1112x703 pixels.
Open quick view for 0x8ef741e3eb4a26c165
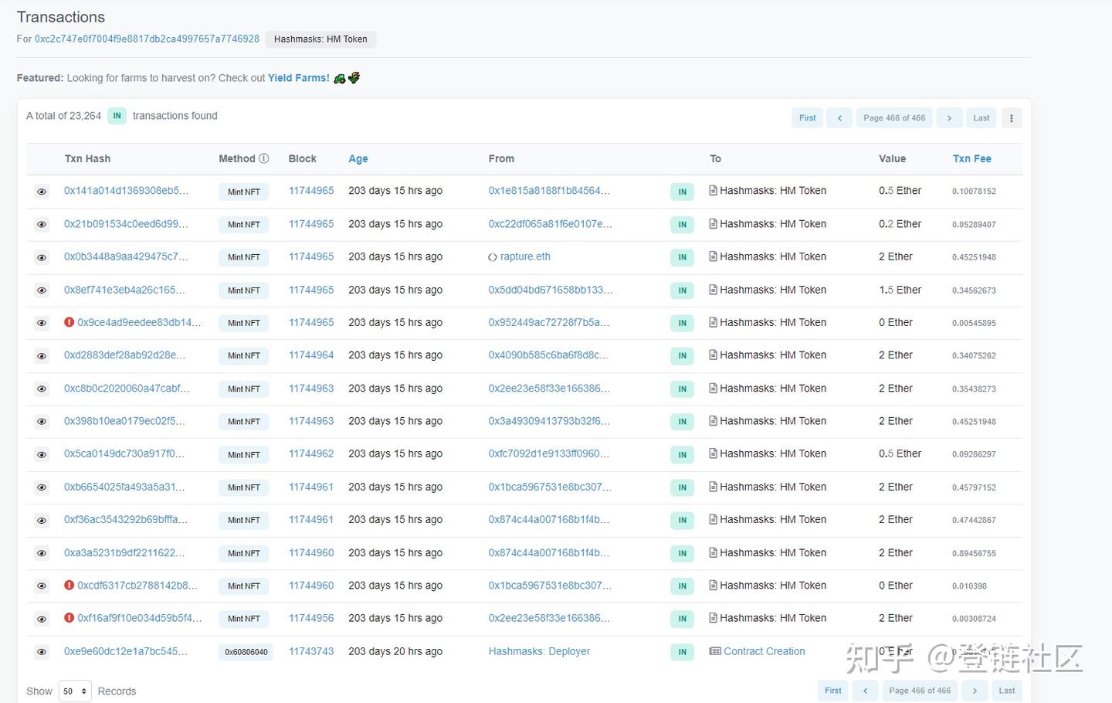[42, 290]
